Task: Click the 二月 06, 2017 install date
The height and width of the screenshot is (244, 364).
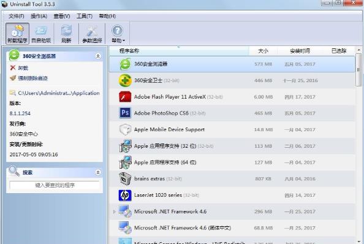Action: [300, 146]
